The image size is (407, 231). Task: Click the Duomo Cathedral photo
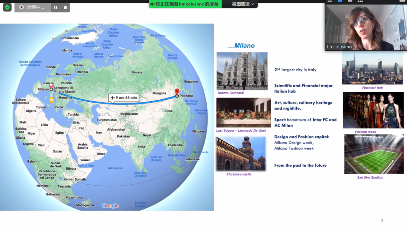[242, 71]
